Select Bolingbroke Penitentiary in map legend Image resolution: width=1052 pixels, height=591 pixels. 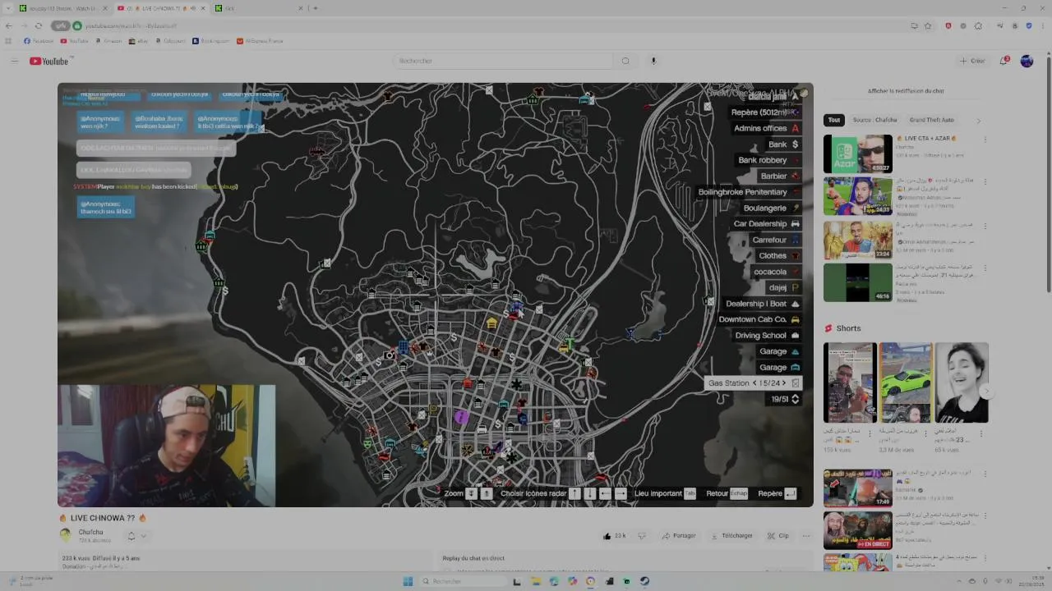pos(749,192)
